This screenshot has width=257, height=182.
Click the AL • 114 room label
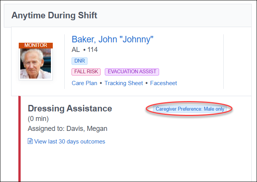tap(85, 50)
